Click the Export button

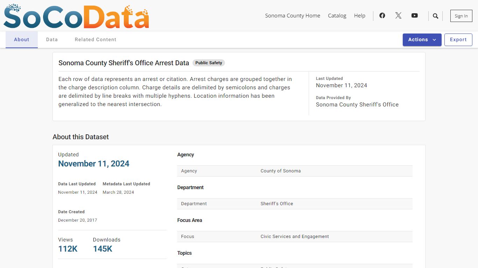(458, 40)
